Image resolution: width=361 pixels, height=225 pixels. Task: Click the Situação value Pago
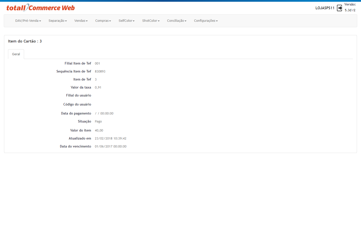point(98,121)
